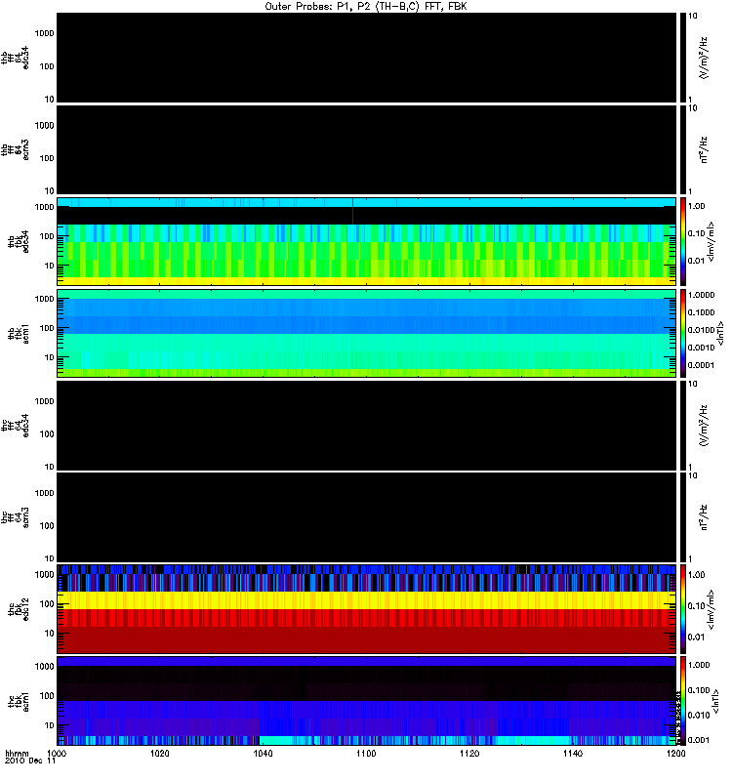
Task: Pick the rainbow color bar beside thb fbk scm1
Action: coord(682,334)
